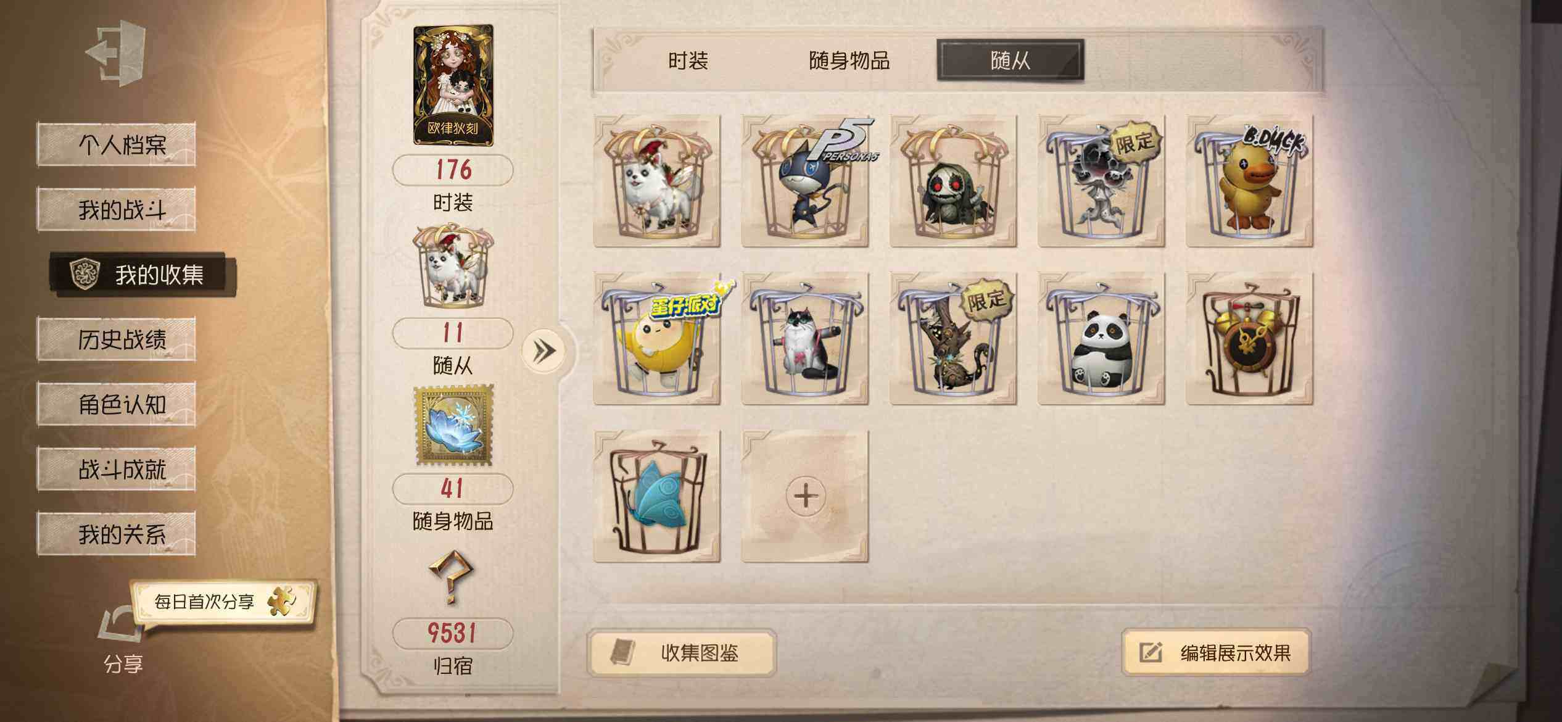The width and height of the screenshot is (1562, 722).
Task: Choose the panda pet in cage
Action: pyautogui.click(x=1101, y=339)
